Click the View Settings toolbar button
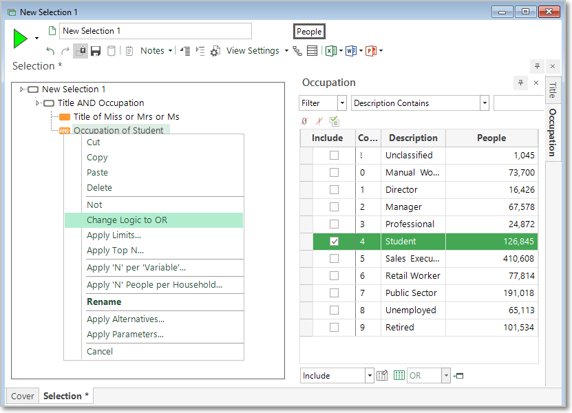Image resolution: width=572 pixels, height=413 pixels. tap(253, 51)
